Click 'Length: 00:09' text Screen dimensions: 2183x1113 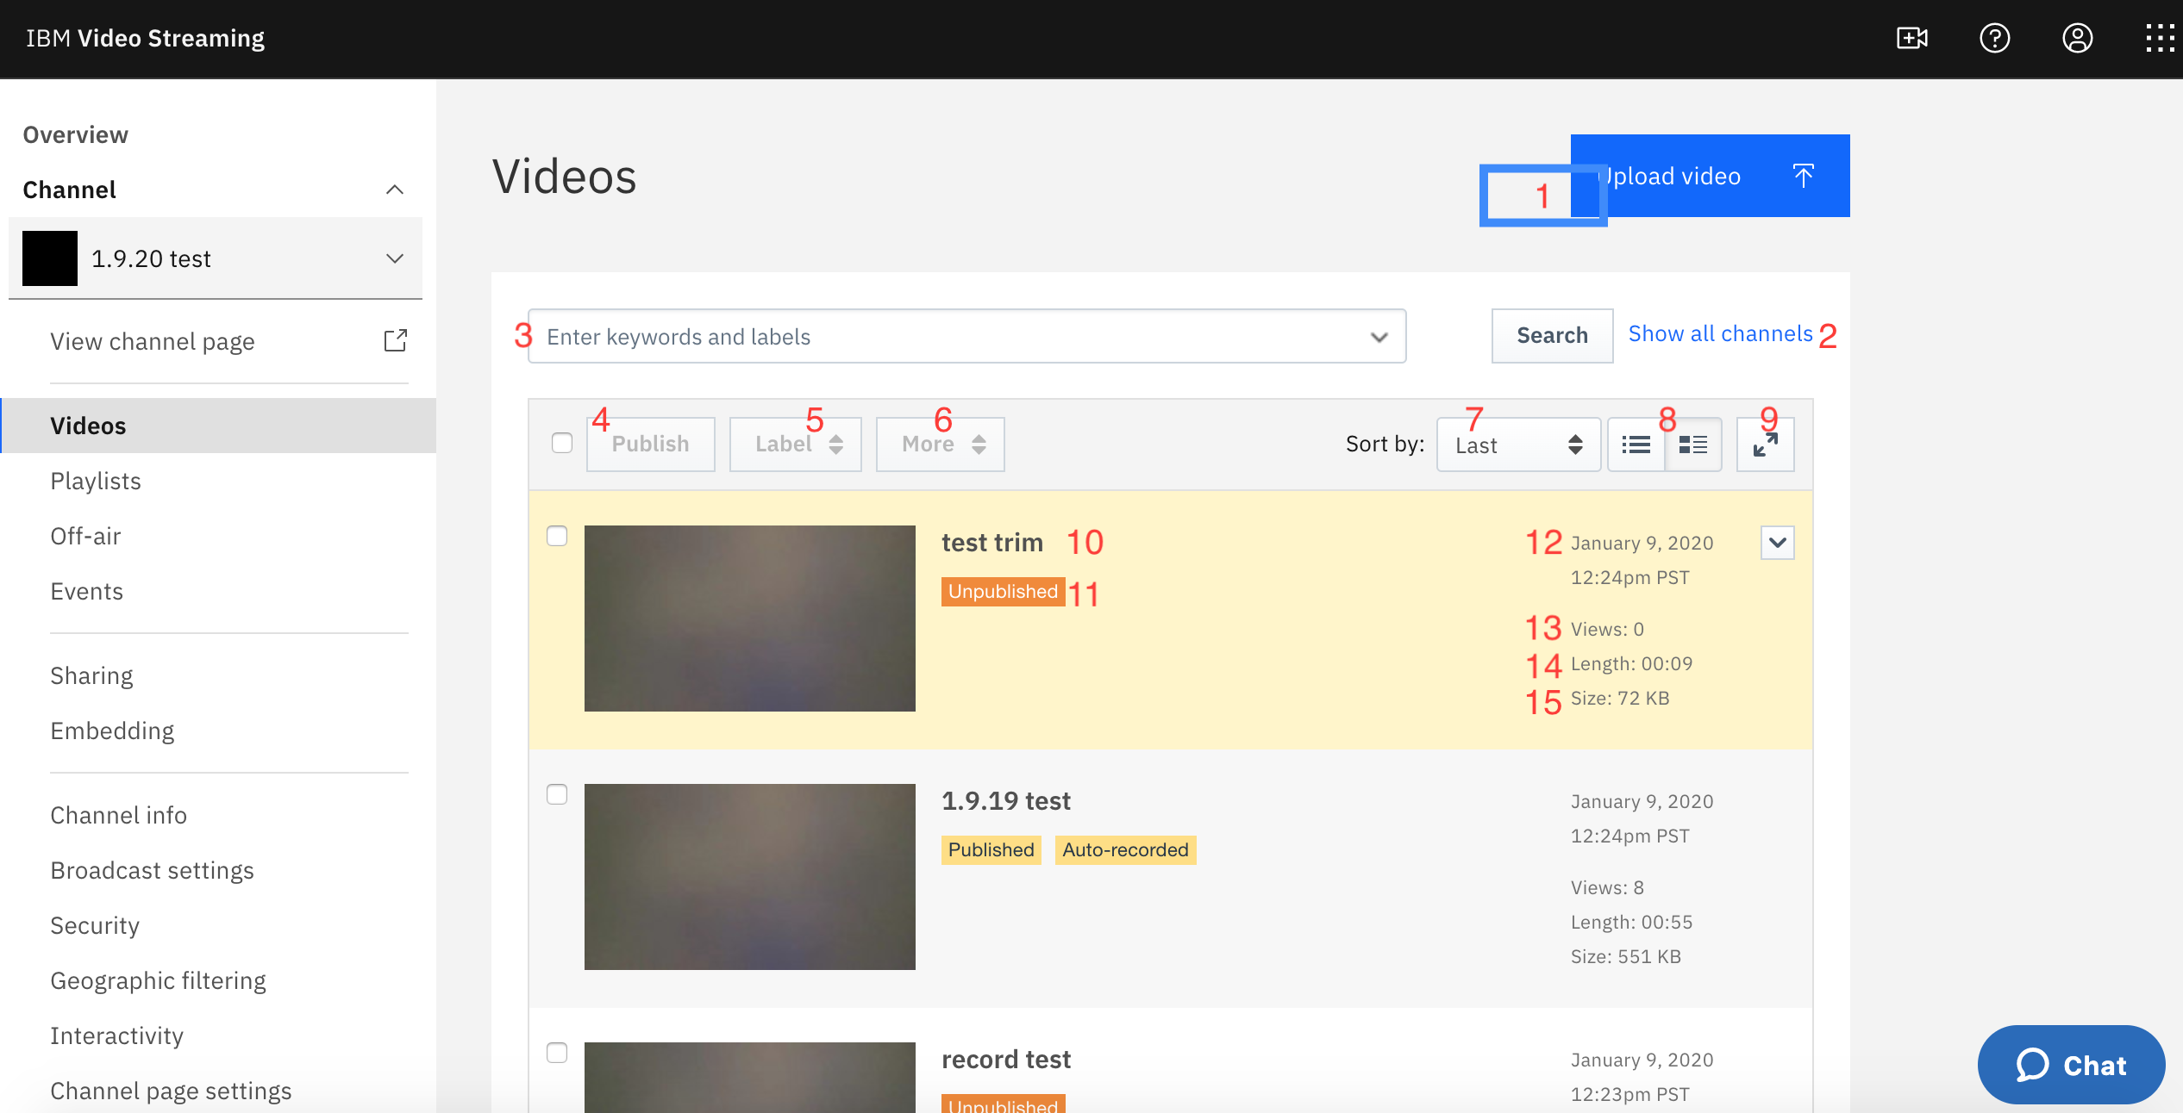pos(1631,663)
